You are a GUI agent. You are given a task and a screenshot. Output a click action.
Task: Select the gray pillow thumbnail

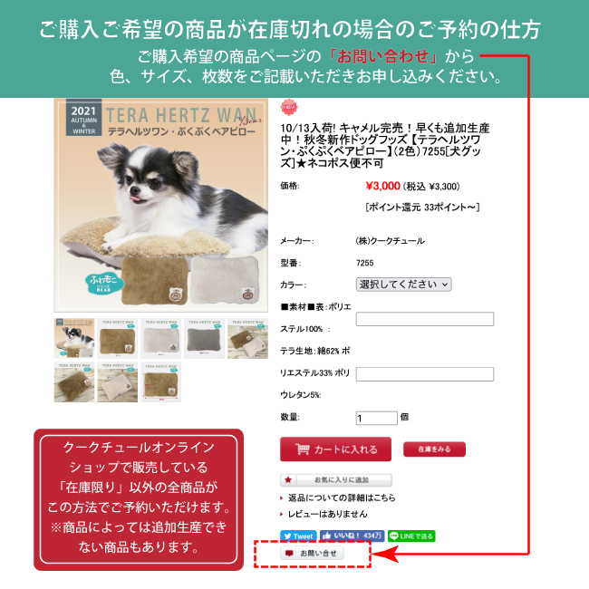click(204, 338)
